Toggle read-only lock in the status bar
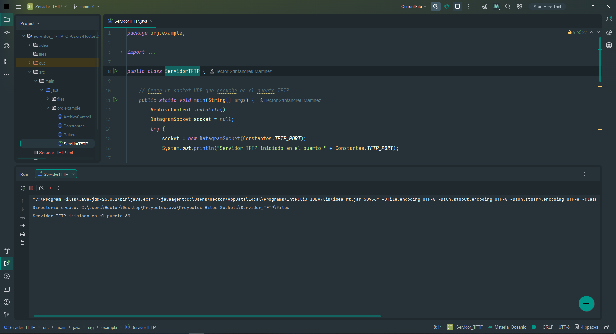The height and width of the screenshot is (334, 616). point(607,327)
